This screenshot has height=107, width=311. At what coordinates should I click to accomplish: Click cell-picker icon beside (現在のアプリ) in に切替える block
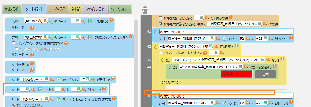coord(46,20)
